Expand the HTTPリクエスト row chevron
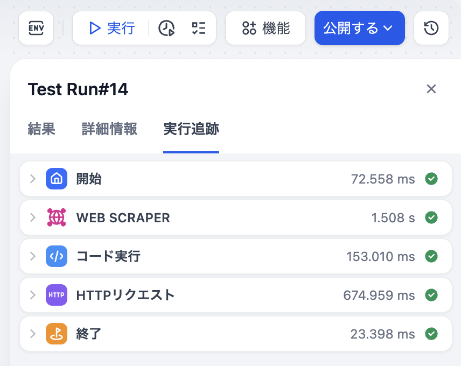Viewport: 461px width, 366px height. pyautogui.click(x=33, y=295)
